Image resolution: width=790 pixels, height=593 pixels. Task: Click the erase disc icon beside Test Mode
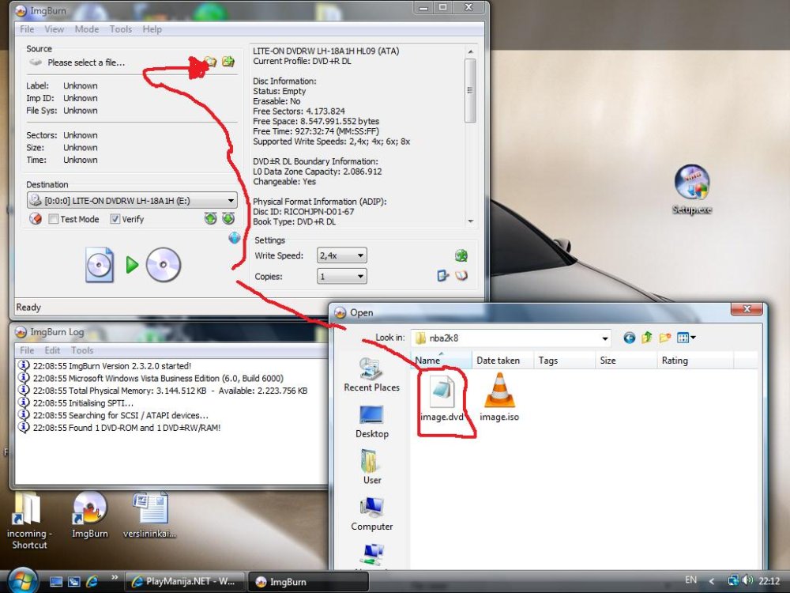(36, 219)
